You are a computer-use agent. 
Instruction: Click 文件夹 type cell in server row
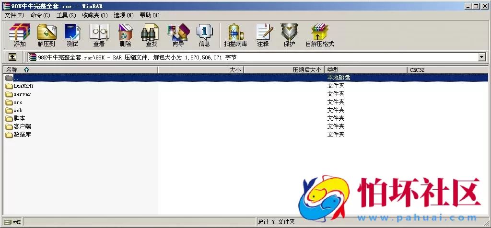click(x=336, y=94)
